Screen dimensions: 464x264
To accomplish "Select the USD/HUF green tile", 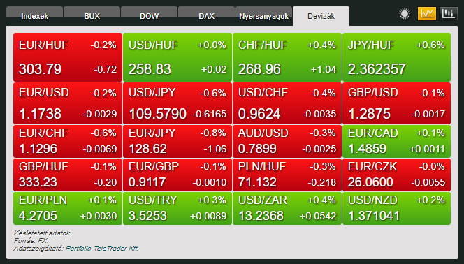I will click(177, 57).
